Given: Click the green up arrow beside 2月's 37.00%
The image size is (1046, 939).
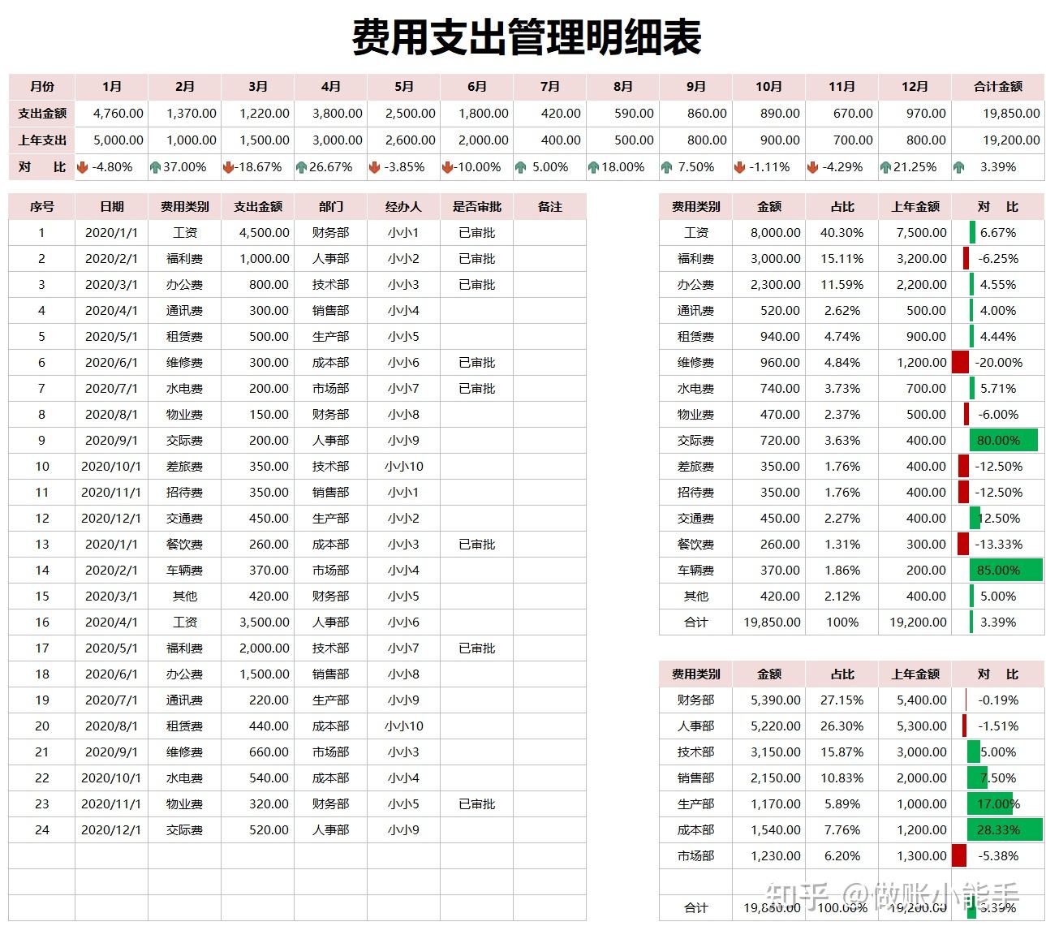Looking at the screenshot, I should coord(155,167).
